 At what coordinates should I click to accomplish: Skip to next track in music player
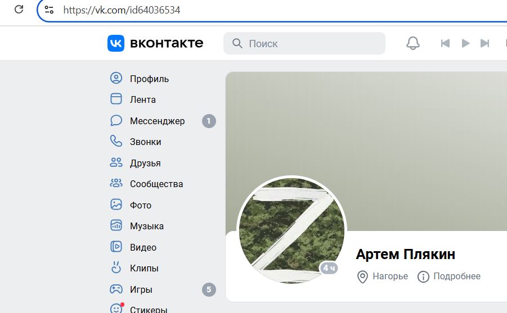484,43
